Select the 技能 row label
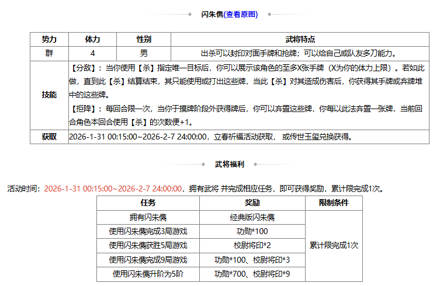 tap(49, 95)
